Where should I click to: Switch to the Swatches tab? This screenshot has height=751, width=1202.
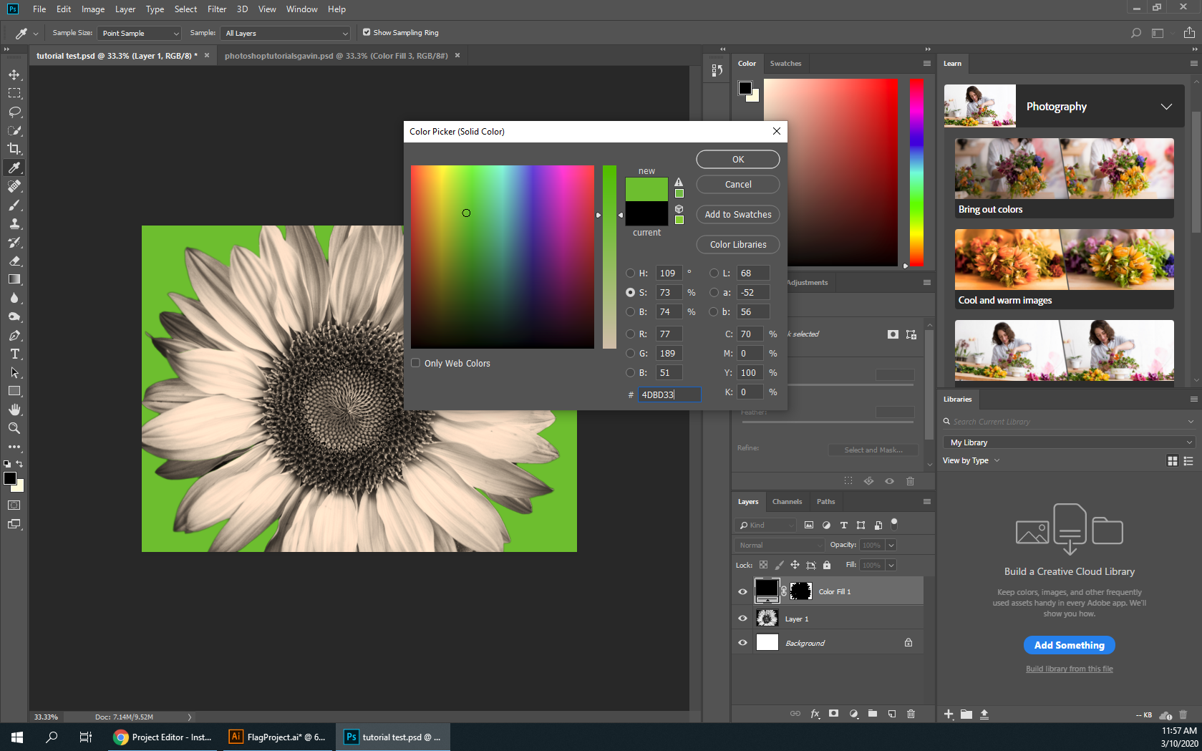pos(785,64)
